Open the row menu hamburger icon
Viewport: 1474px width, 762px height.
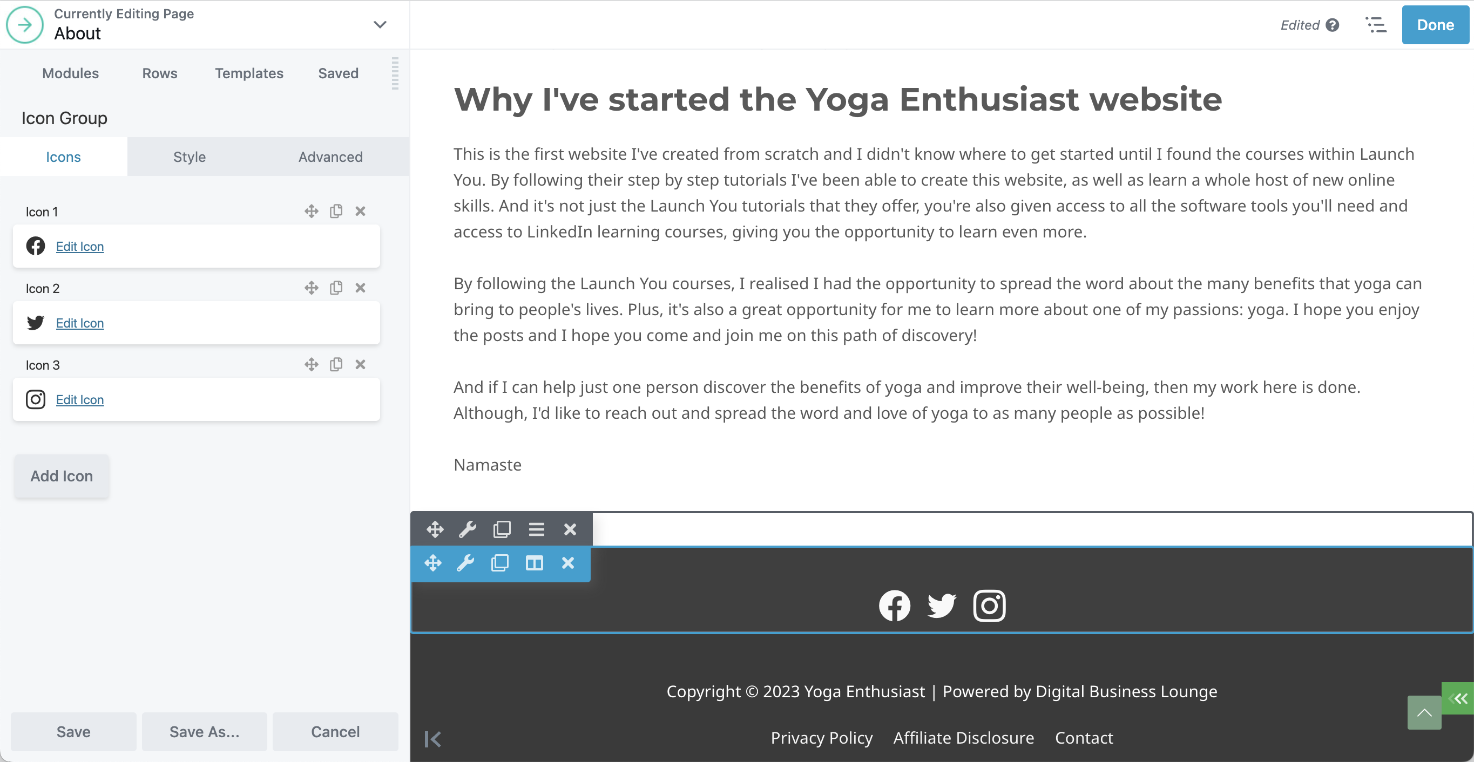[x=536, y=529]
